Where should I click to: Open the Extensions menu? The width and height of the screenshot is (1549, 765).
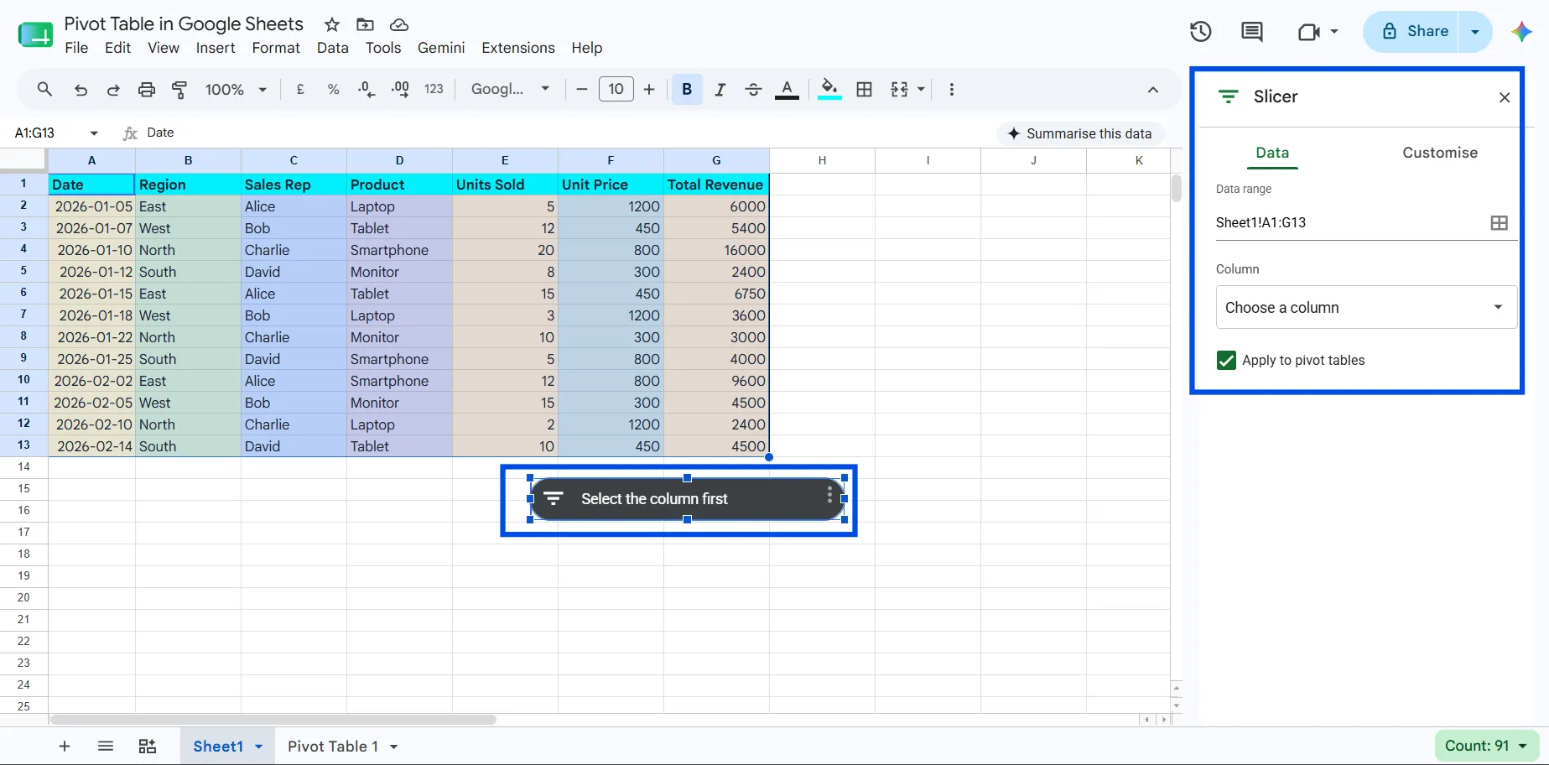tap(518, 48)
